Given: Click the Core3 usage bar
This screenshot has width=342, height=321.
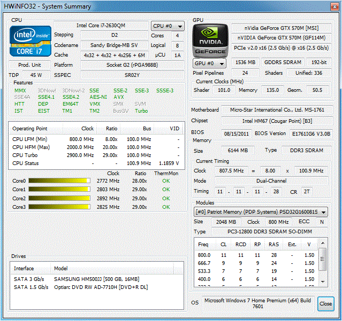Looking at the screenshot, I should [59, 207].
